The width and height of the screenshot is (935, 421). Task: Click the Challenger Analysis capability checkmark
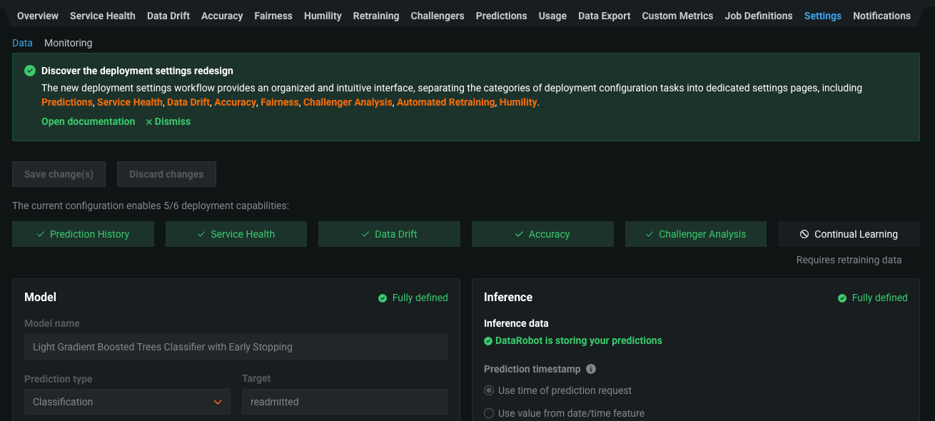650,234
